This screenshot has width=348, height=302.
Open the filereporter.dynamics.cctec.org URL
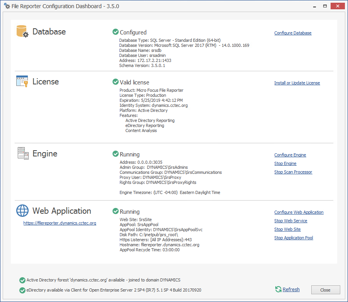(60, 223)
